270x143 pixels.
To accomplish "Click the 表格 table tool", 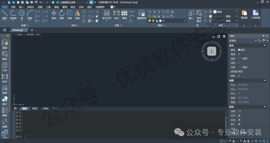I will [124, 15].
